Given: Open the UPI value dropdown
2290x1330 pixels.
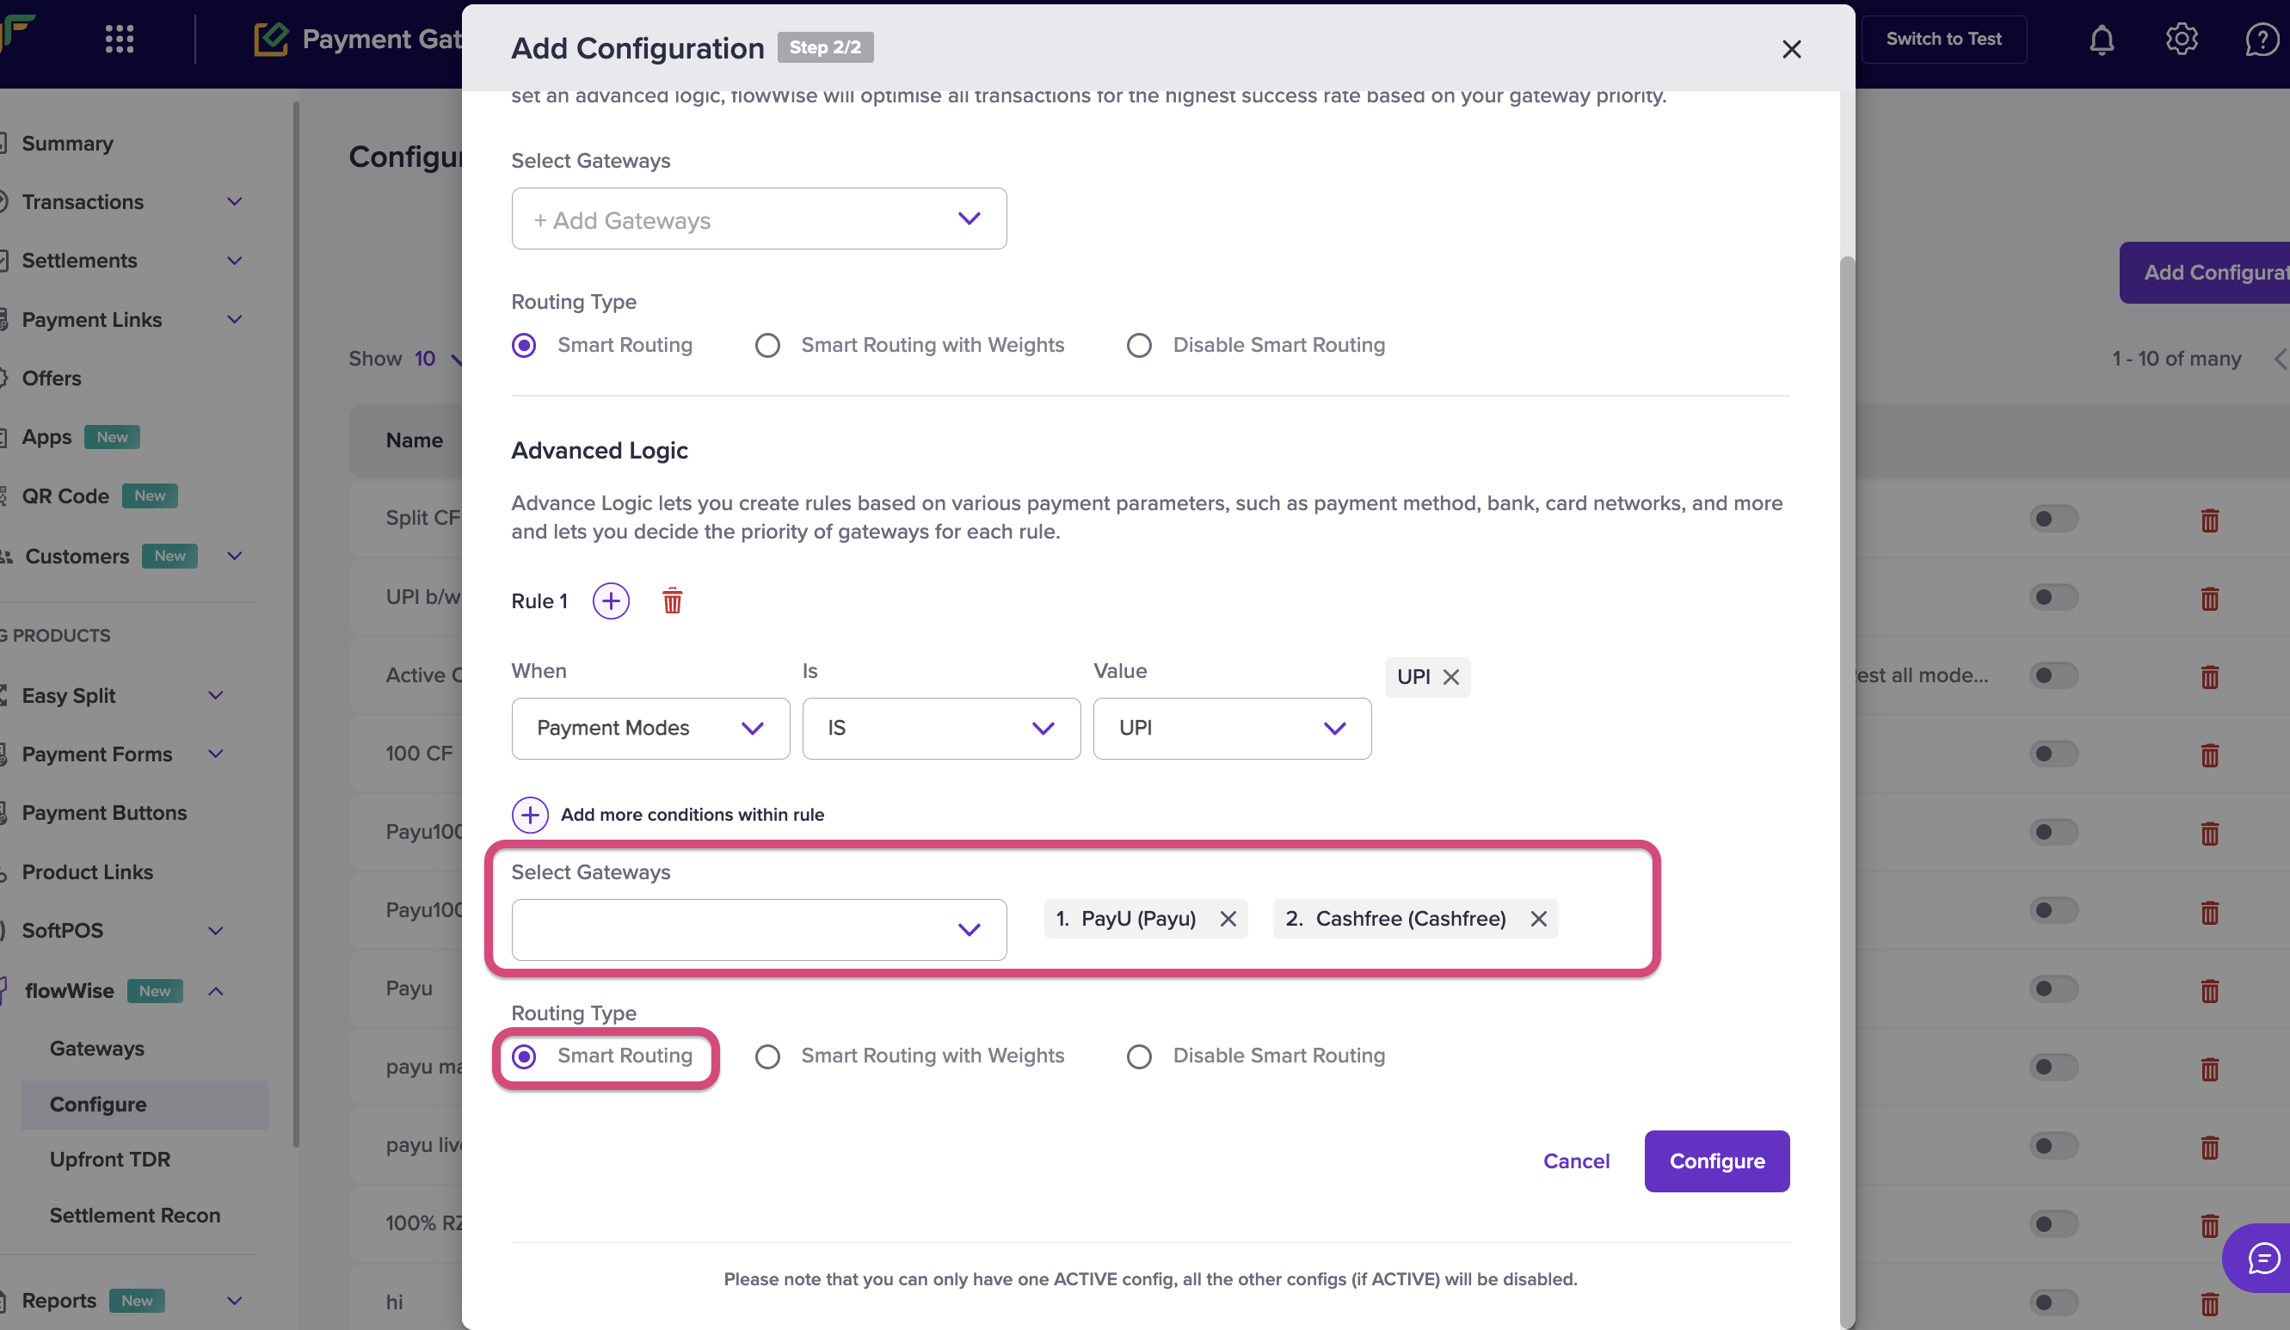Looking at the screenshot, I should tap(1231, 728).
